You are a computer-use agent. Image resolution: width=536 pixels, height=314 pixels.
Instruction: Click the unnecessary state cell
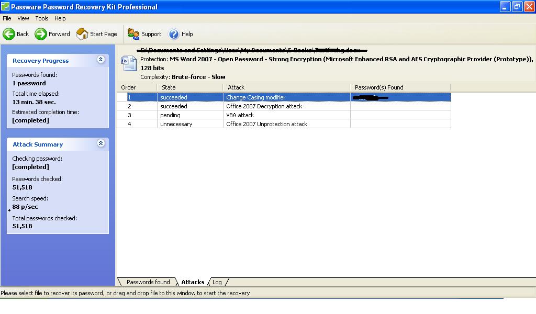190,124
